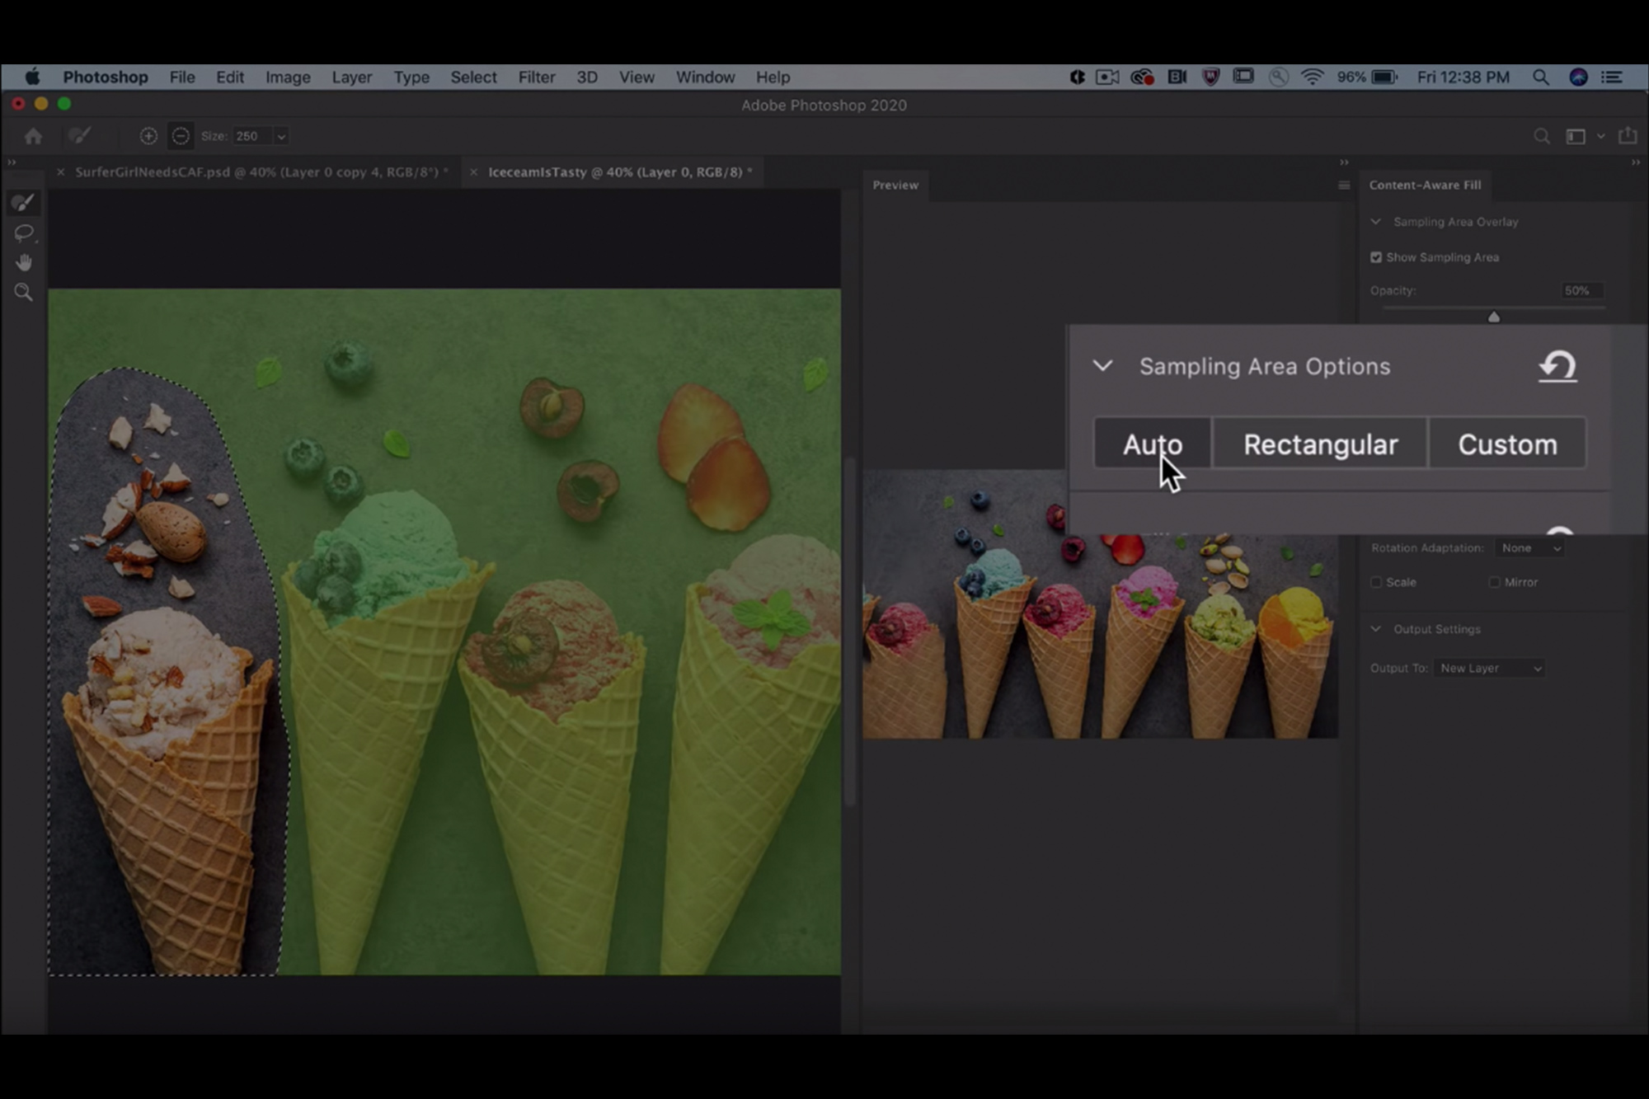Click the Creative Cloud menu bar icon
This screenshot has height=1099, width=1649.
[x=1142, y=77]
